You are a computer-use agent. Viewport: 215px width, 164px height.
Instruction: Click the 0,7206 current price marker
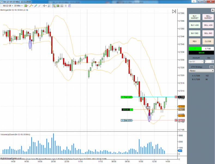[181, 97]
